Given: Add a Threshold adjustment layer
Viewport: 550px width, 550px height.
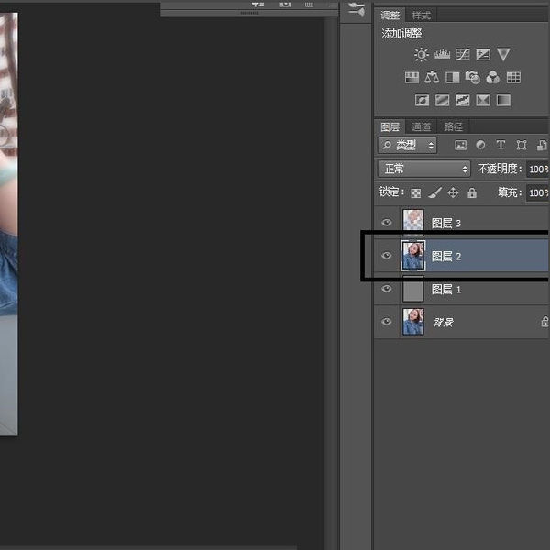Looking at the screenshot, I should [463, 100].
